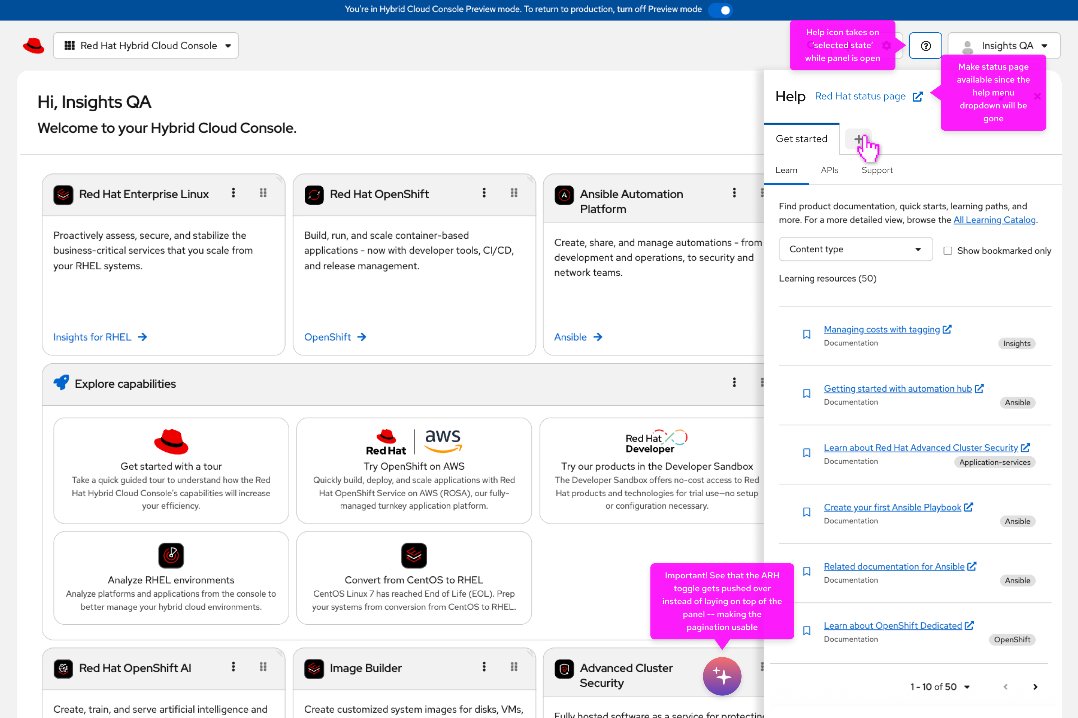This screenshot has height=718, width=1078.
Task: Open kebab menu on Explore capabilities
Action: [734, 382]
